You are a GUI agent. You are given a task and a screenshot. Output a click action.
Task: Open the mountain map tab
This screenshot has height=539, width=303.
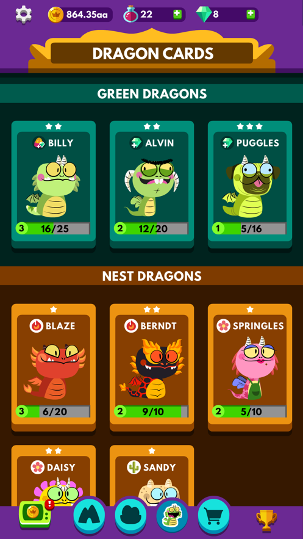(90, 516)
